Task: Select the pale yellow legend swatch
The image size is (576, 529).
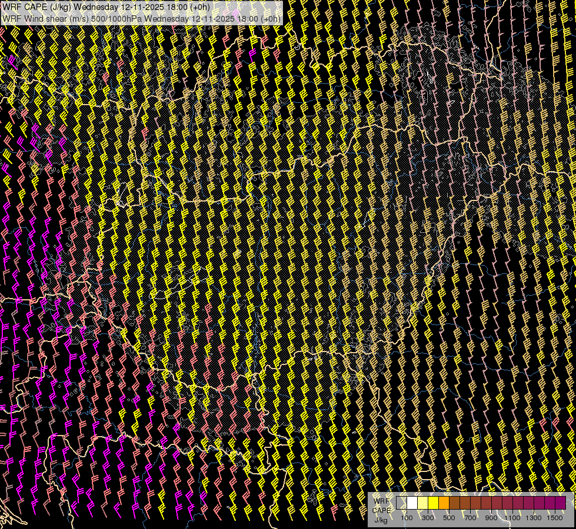Action: click(x=423, y=503)
